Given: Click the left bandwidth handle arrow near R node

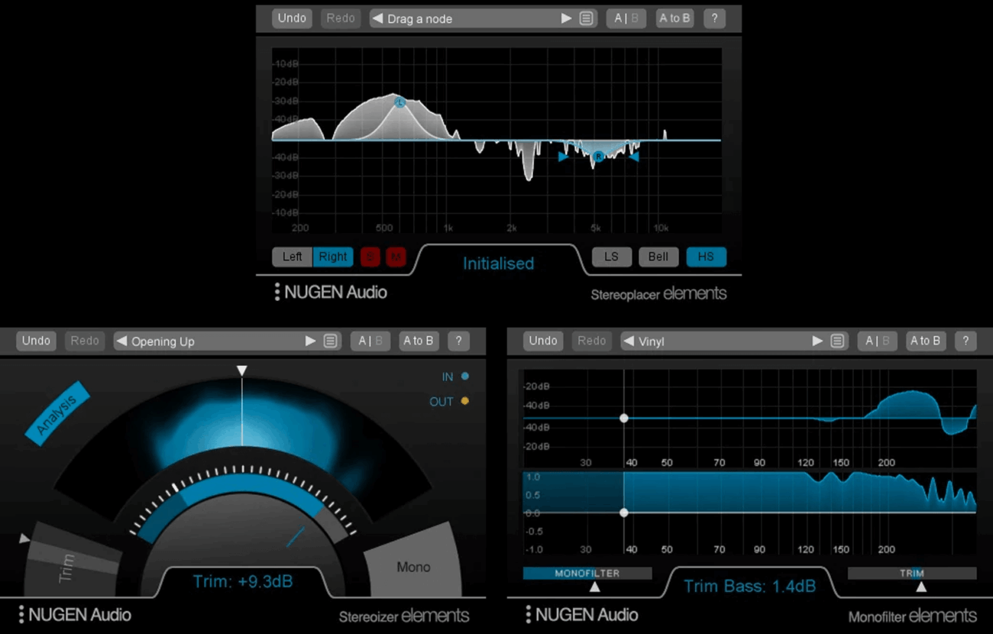Looking at the screenshot, I should [x=563, y=157].
